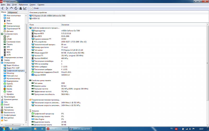Image resolution: width=209 pixels, height=131 pixels.
Task: Select the IPMI tree item
Action: [8, 21]
